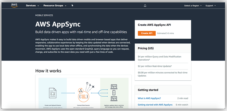Expand the Services dropdown menu

pos(32,6)
